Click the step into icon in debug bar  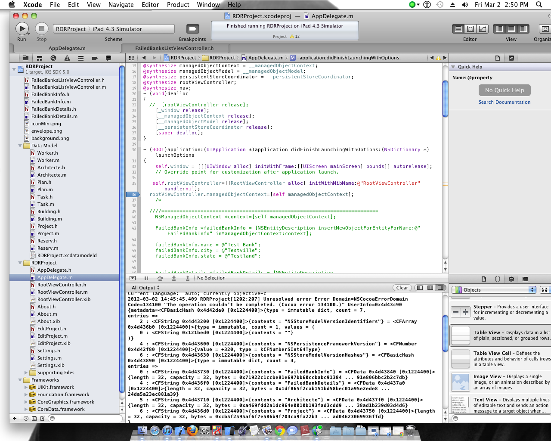pos(174,278)
